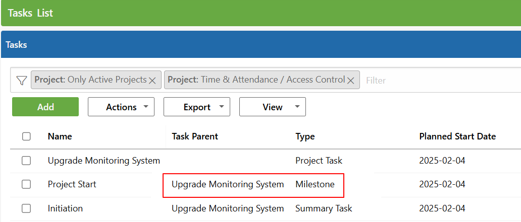Check the Upgrade Monitoring System row checkbox
521x222 pixels.
pos(26,161)
